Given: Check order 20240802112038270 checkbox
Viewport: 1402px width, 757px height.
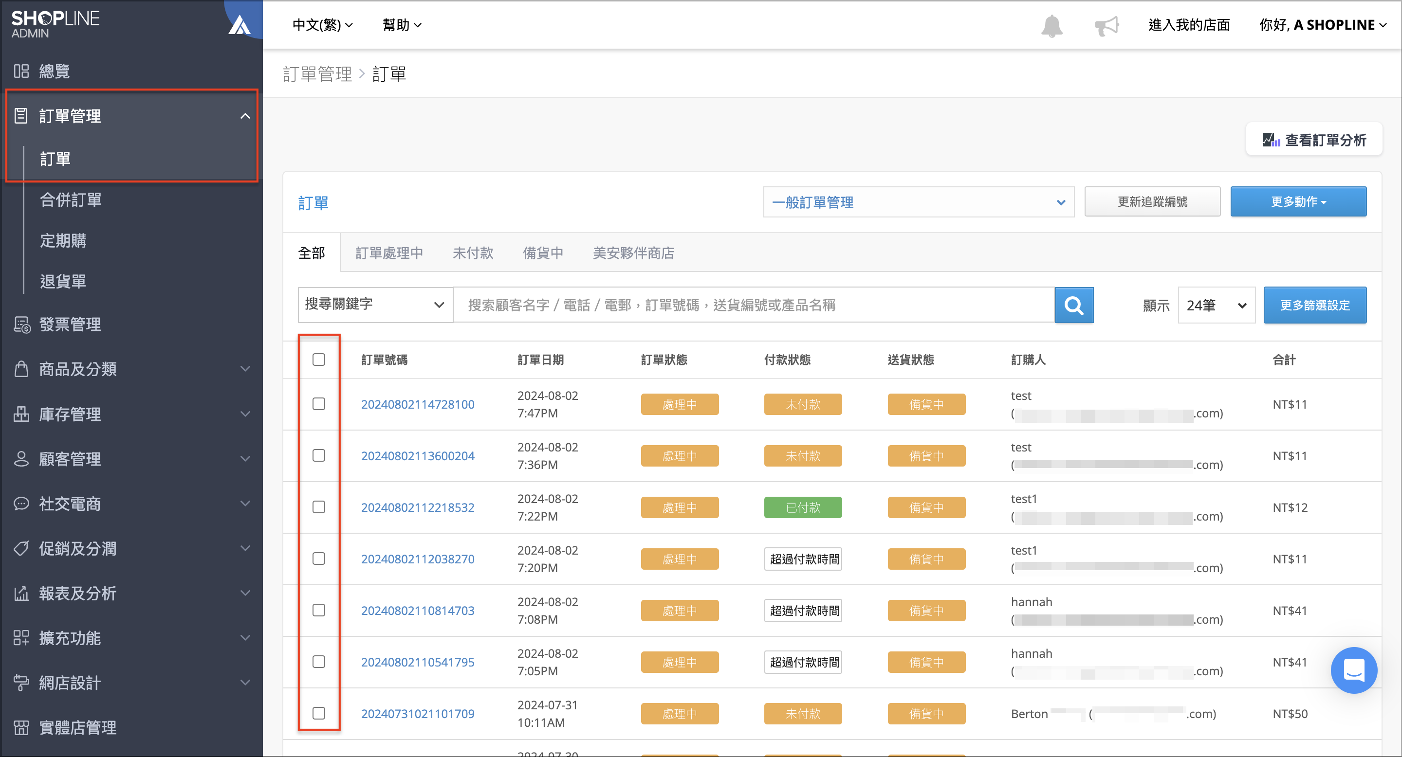Looking at the screenshot, I should [319, 559].
